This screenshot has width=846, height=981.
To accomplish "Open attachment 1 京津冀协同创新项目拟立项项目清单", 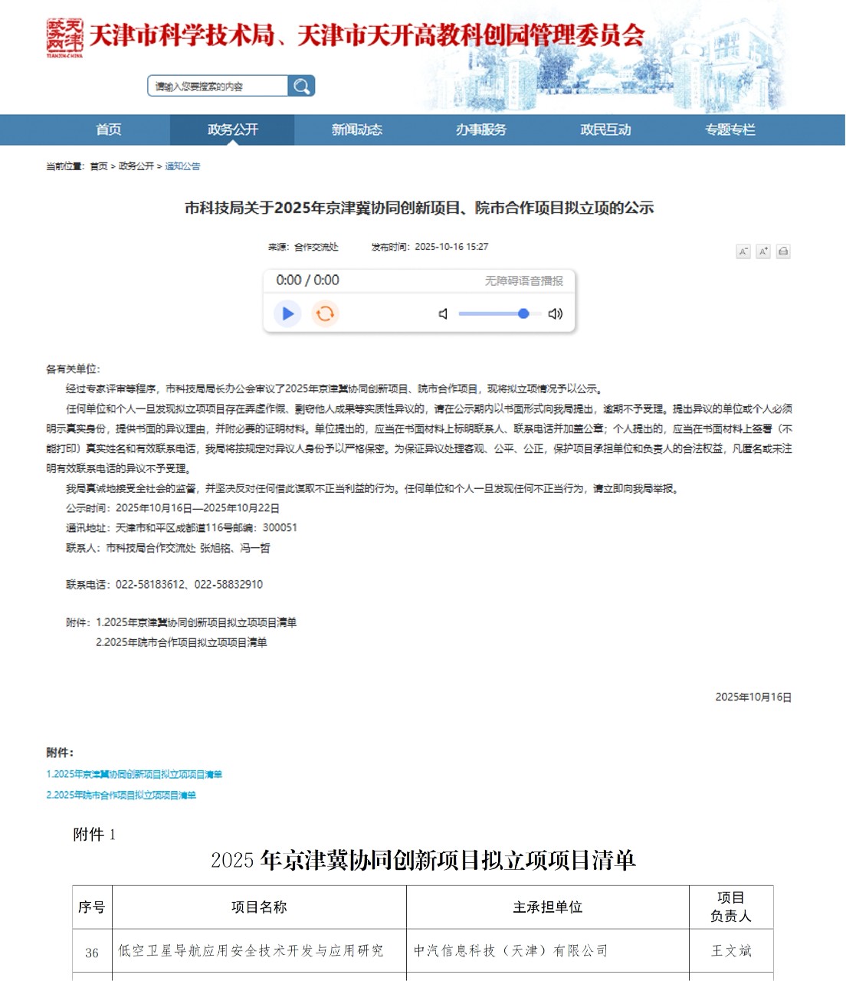I will [x=134, y=774].
